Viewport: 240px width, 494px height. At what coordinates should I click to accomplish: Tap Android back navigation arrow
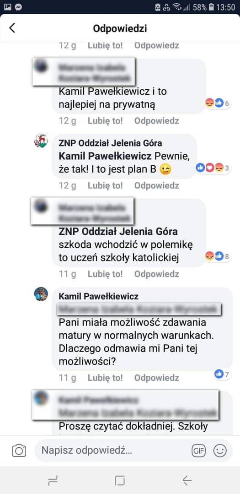click(x=187, y=480)
